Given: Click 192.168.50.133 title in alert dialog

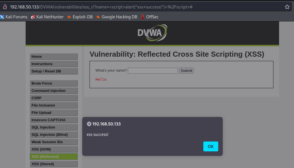Looking at the screenshot, I should point(106,124).
